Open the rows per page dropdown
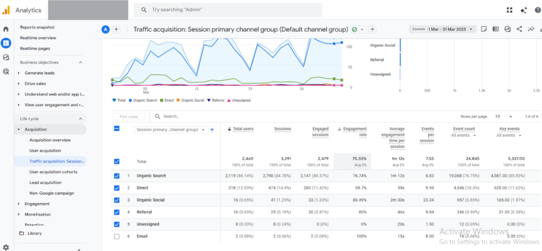The width and height of the screenshot is (542, 251). [x=503, y=116]
